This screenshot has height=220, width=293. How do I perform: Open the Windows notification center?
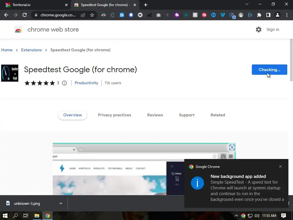pos(284,216)
